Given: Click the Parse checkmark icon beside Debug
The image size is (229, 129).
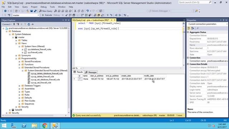Looking at the screenshot, I should pyautogui.click(x=66, y=15).
